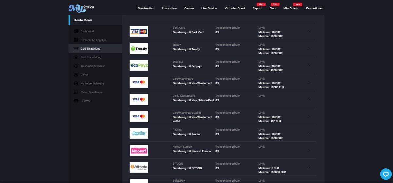Click Einzahlung mit Neosurf Europe text
The height and width of the screenshot is (183, 393).
click(192, 151)
